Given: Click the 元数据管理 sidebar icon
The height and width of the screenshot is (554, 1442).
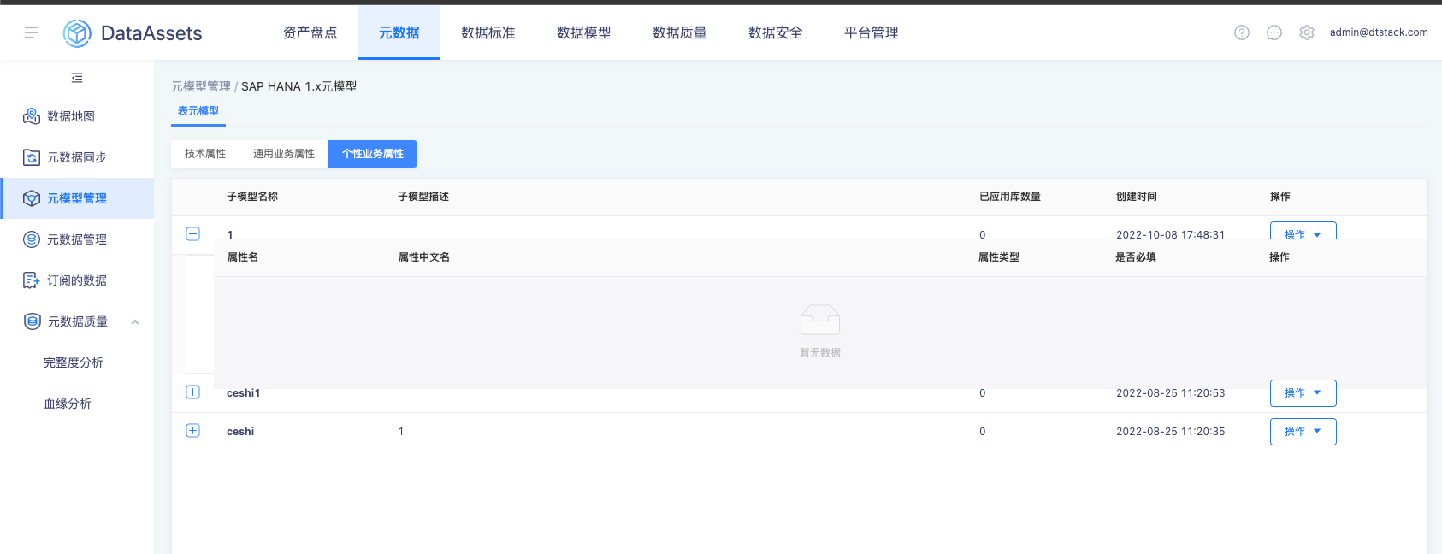Looking at the screenshot, I should 32,239.
